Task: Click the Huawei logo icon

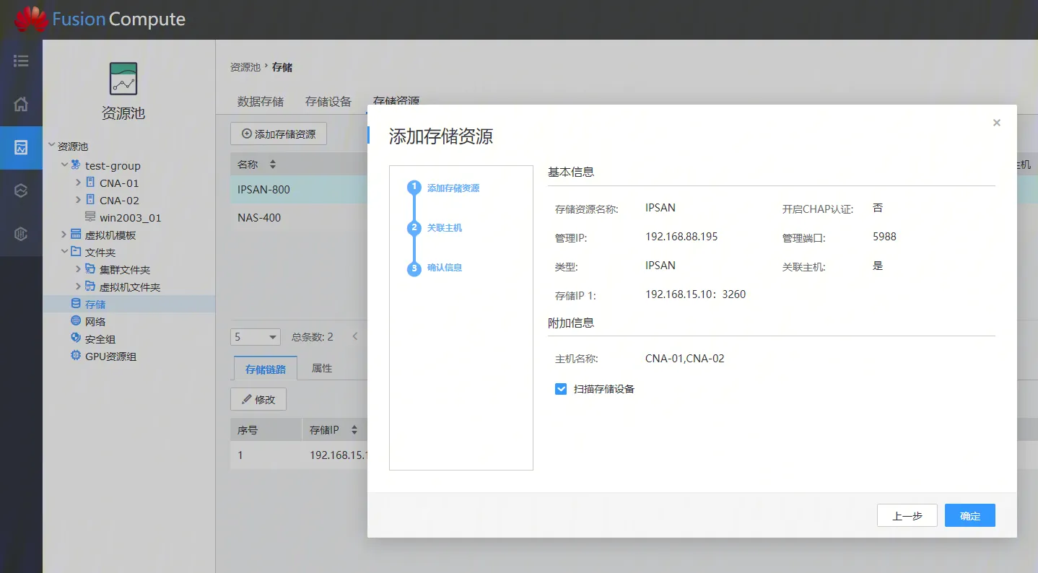Action: tap(30, 19)
